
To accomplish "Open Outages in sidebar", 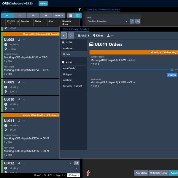I will tap(74, 74).
